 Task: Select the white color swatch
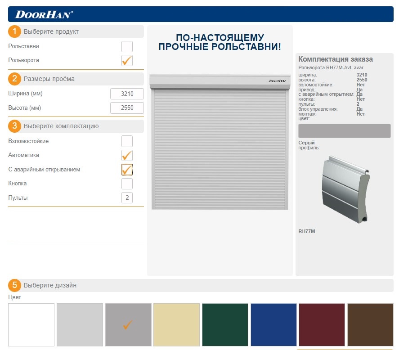pyautogui.click(x=31, y=324)
